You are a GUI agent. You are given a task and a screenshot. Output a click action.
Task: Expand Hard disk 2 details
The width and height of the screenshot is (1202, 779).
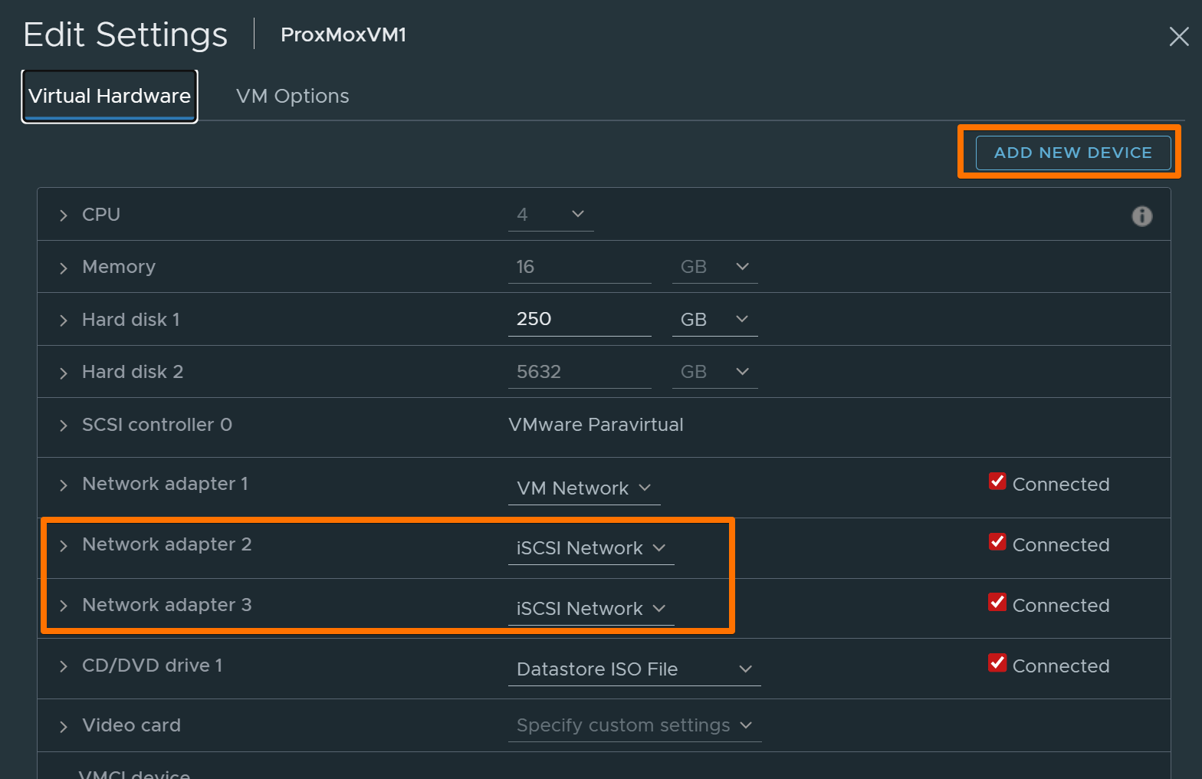click(64, 373)
